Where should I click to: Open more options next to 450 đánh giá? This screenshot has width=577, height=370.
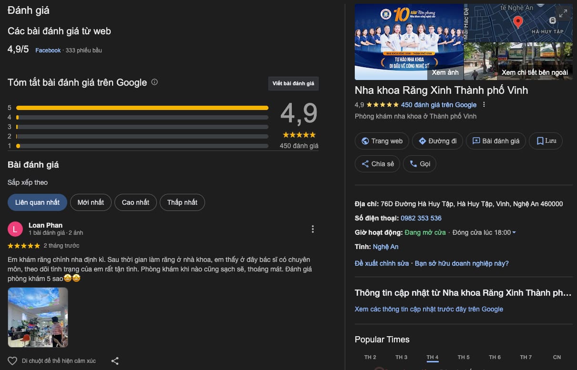click(484, 105)
